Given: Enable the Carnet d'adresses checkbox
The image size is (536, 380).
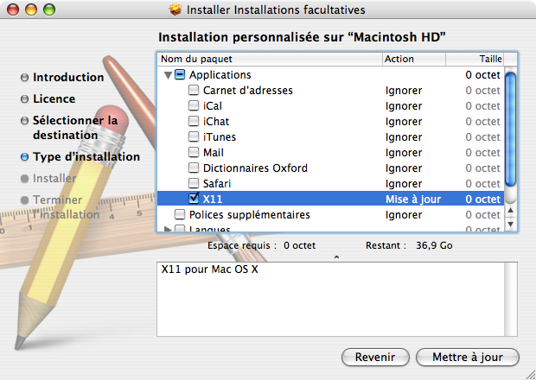Looking at the screenshot, I should click(194, 91).
